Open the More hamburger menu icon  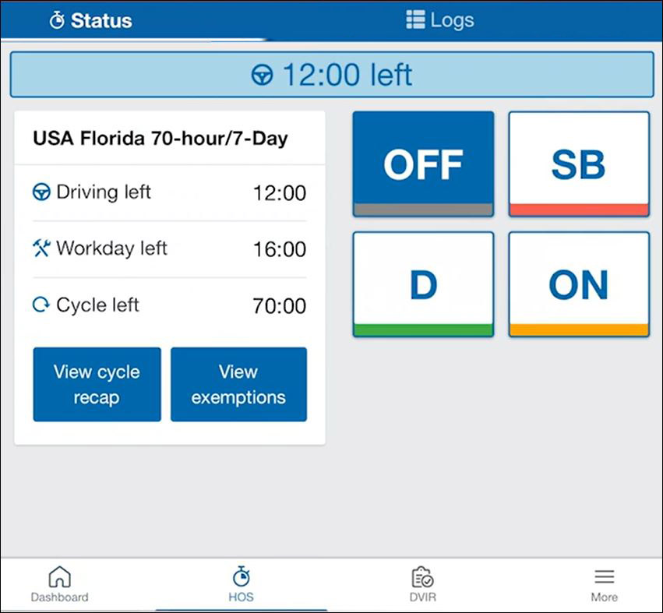pyautogui.click(x=605, y=576)
